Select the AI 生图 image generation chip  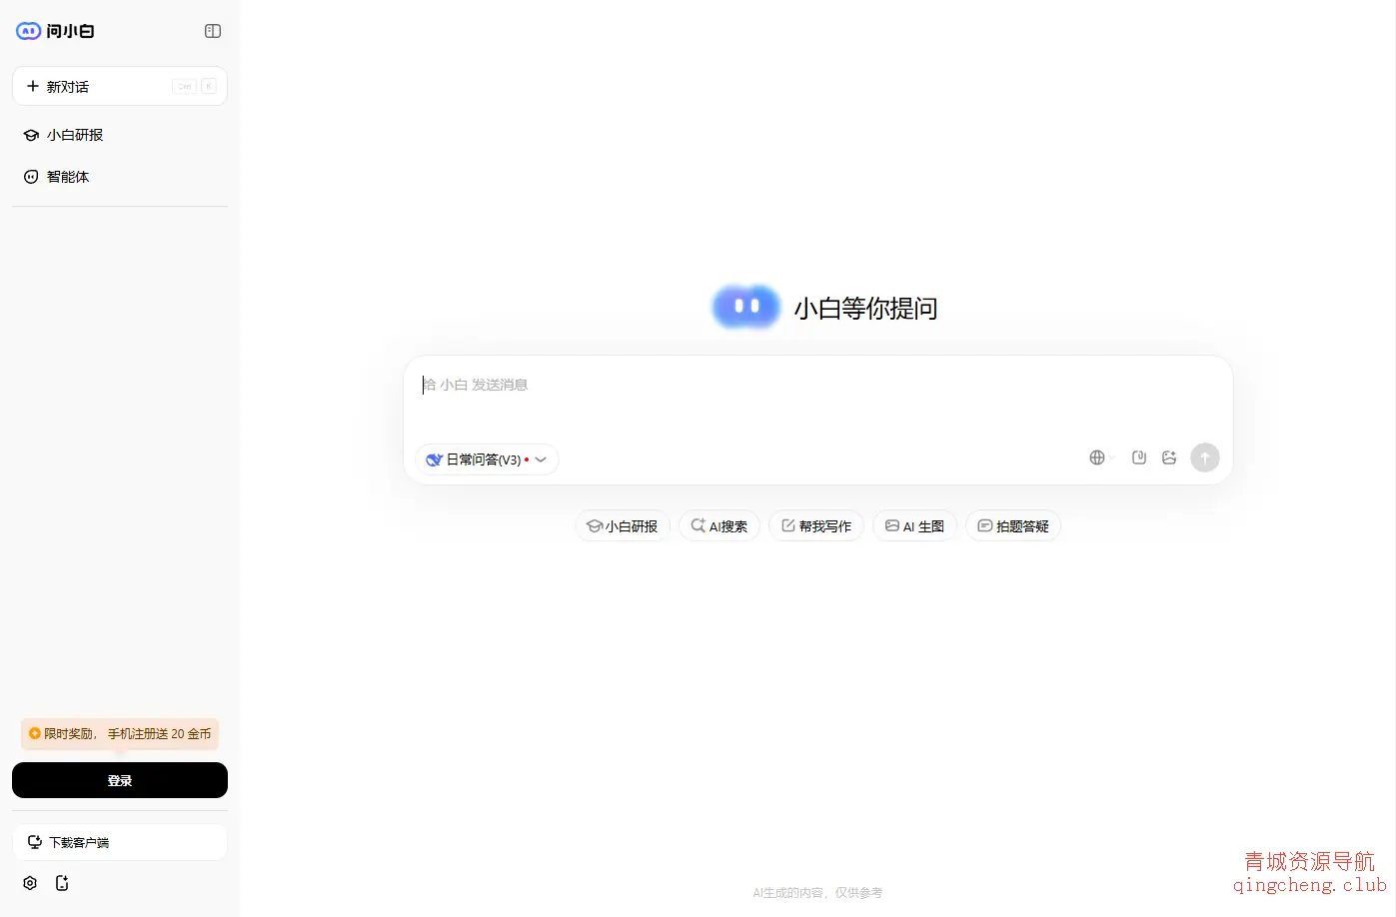coord(914,525)
